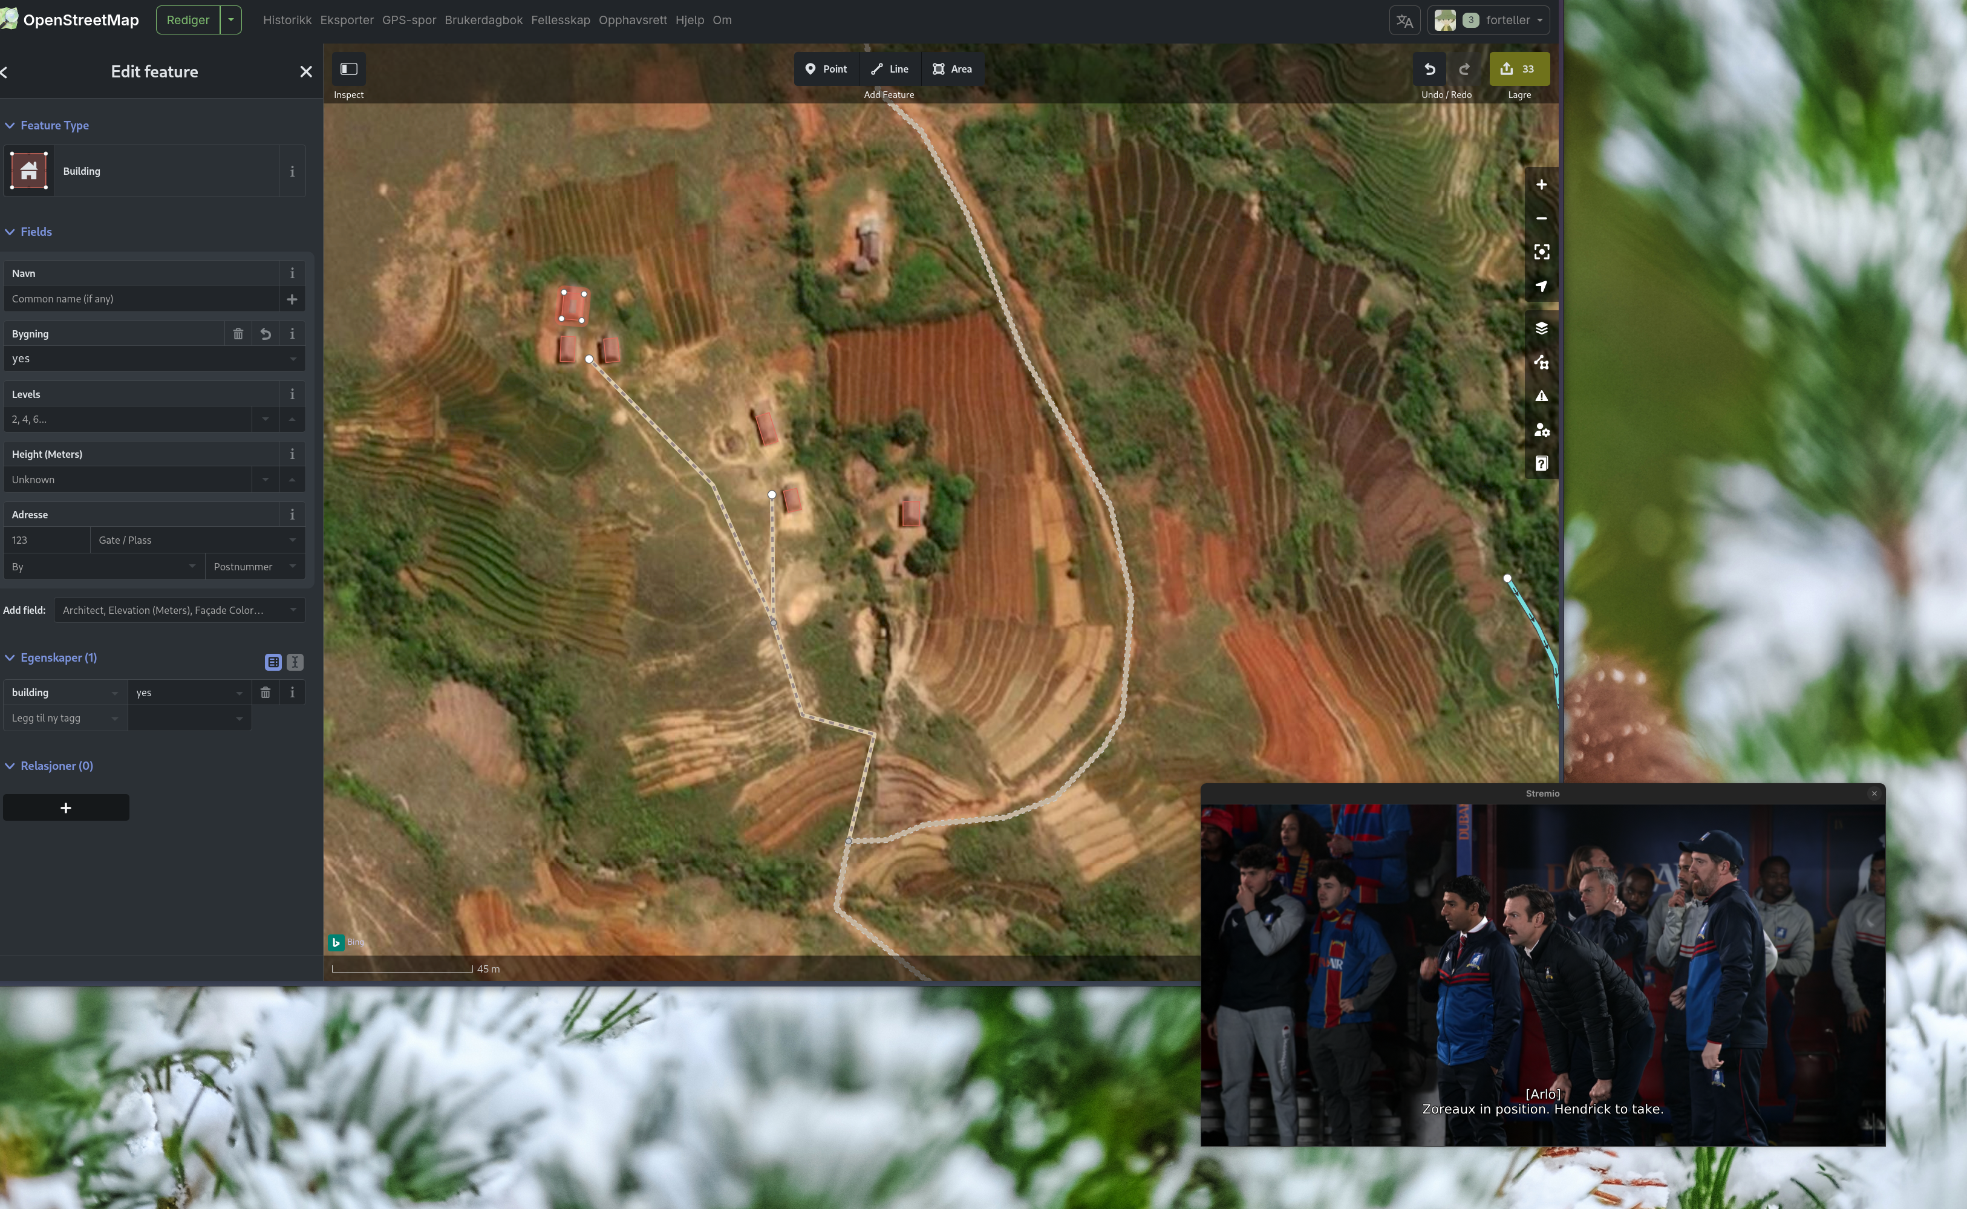Viewport: 1967px width, 1209px height.
Task: Click zoom-to-selection icon on the map
Action: point(1541,252)
